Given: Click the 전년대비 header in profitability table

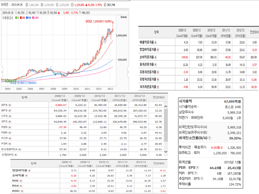Looking at the screenshot, I should click(x=159, y=163).
